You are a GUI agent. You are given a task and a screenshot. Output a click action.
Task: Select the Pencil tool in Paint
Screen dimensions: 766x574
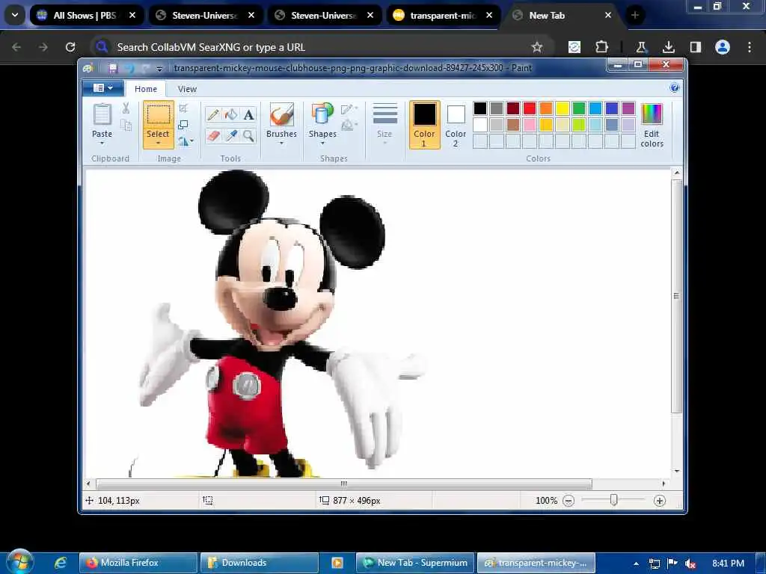tap(213, 114)
